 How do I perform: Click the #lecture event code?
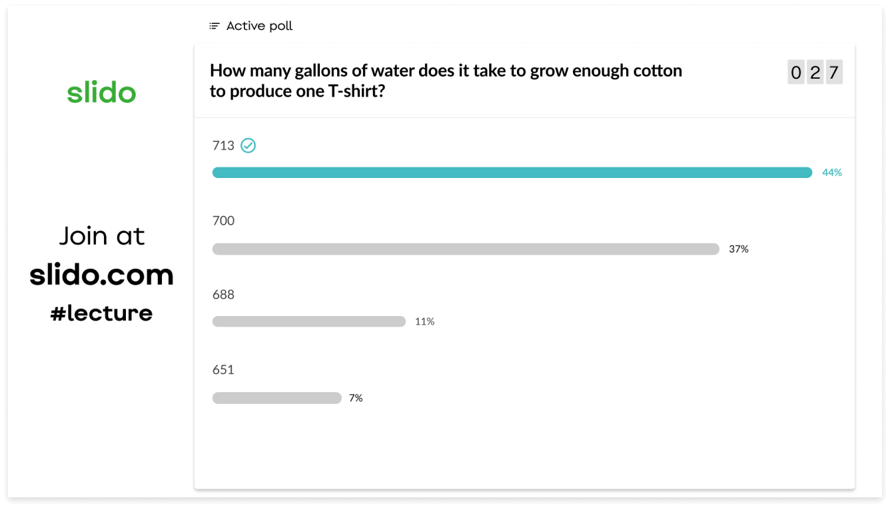coord(101,313)
